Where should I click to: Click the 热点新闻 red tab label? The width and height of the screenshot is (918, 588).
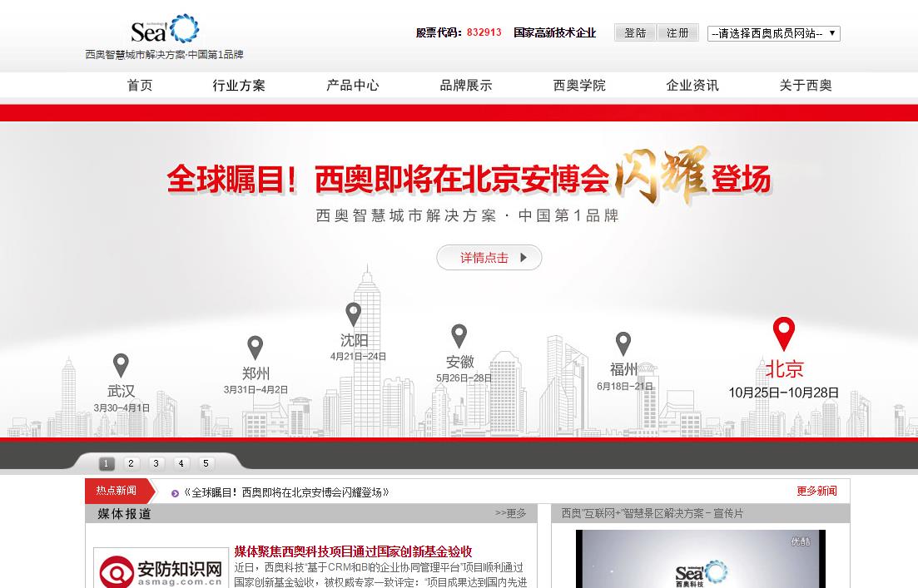(116, 491)
